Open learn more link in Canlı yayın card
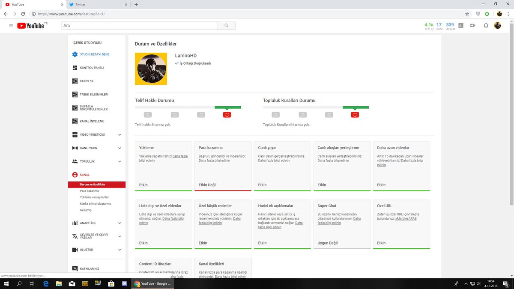Screen dimensions: 514x289 pos(274,161)
